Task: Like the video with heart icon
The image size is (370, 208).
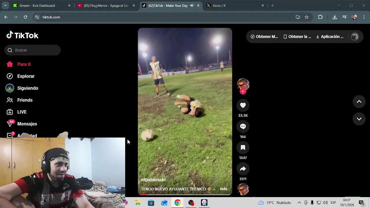Action: tap(243, 105)
